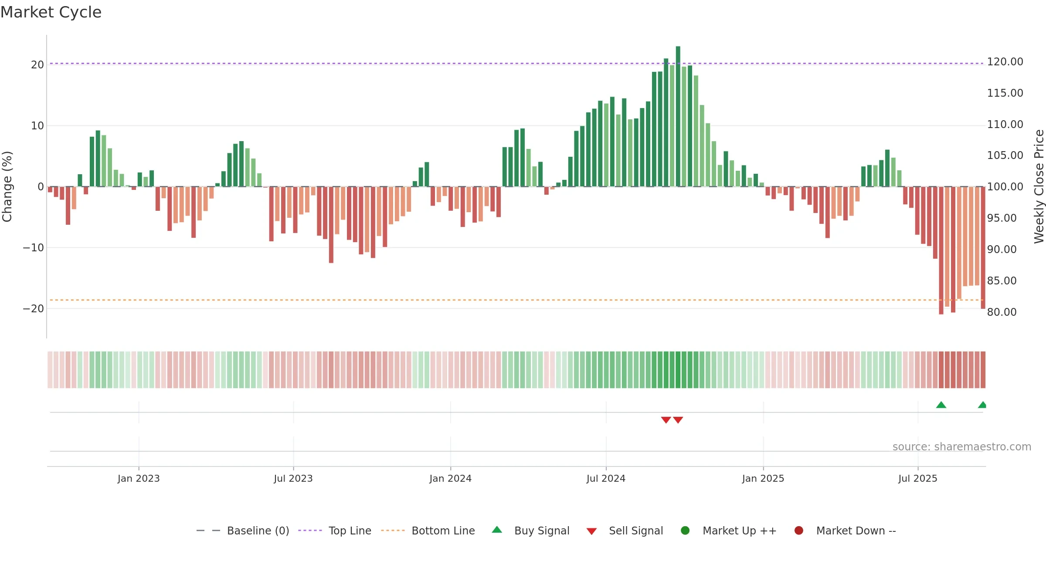Click the 20 change axis value

click(37, 65)
